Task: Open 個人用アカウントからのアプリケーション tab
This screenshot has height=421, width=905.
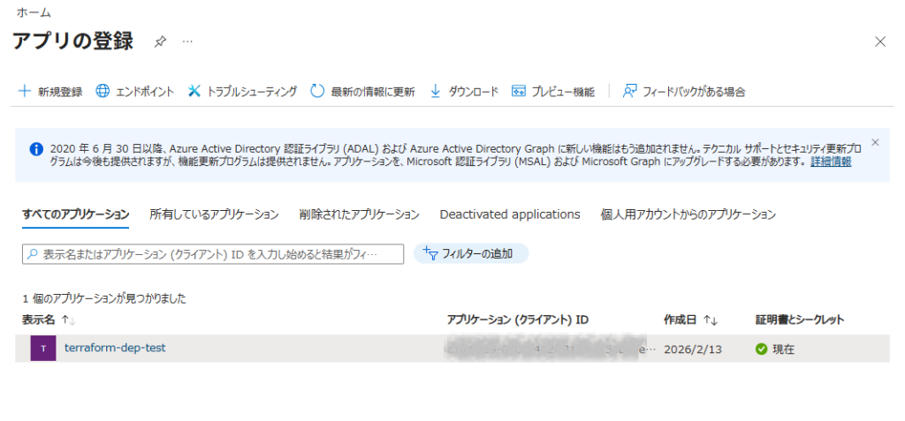Action: [x=688, y=214]
